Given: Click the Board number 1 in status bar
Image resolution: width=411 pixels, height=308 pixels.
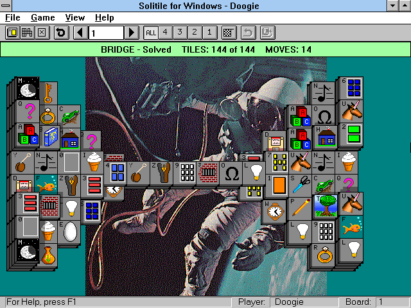Looking at the screenshot, I should (392, 302).
